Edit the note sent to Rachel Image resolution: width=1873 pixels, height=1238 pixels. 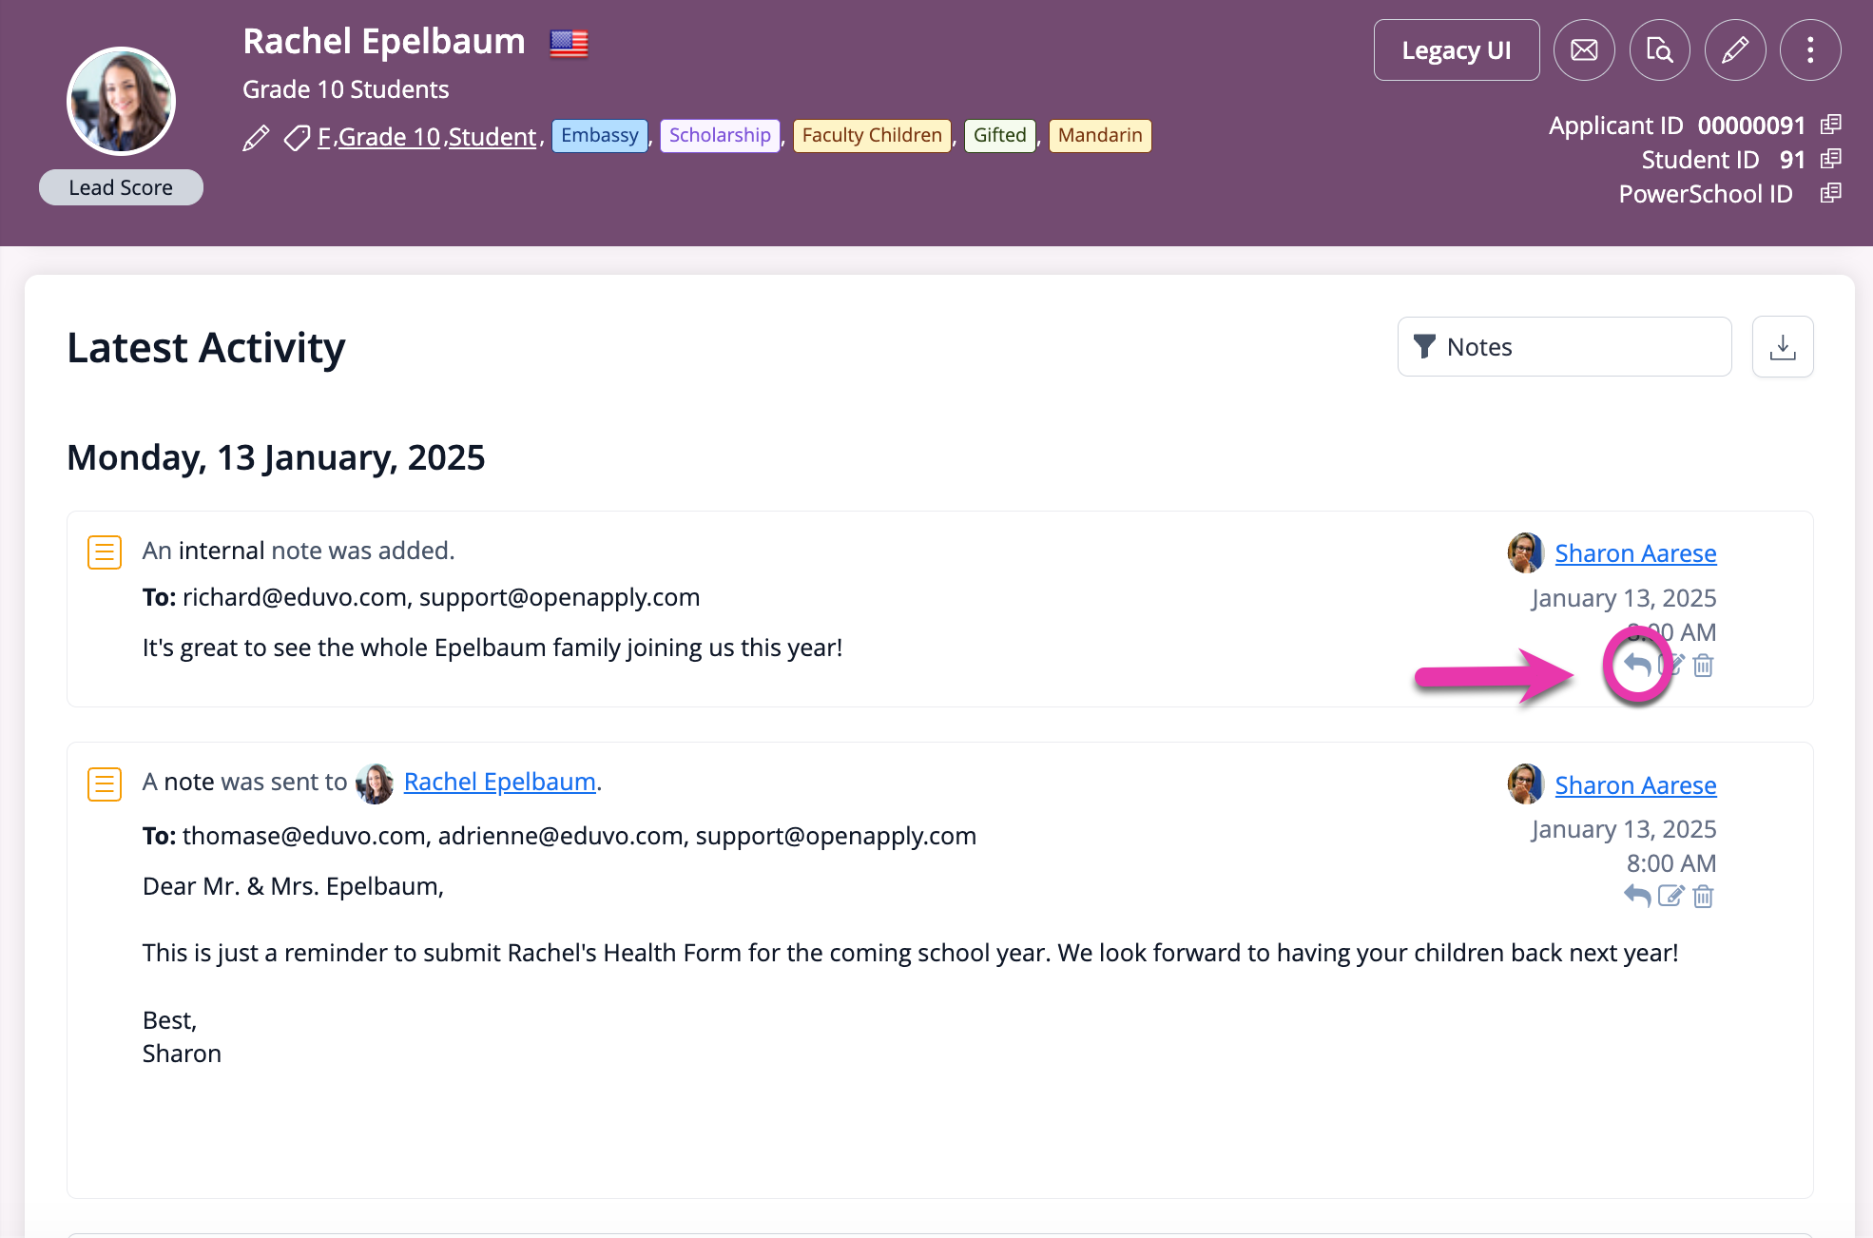tap(1670, 896)
